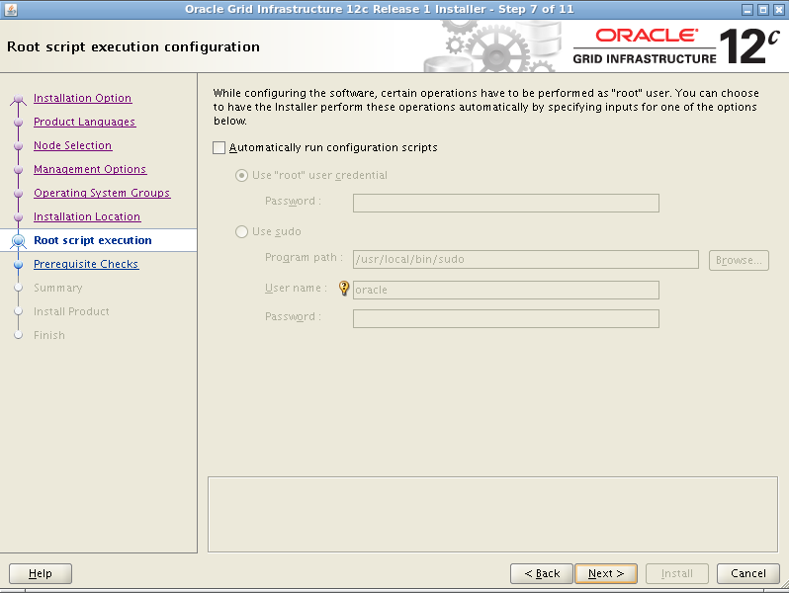
Task: Click the Root script execution step marker
Action: pos(18,241)
